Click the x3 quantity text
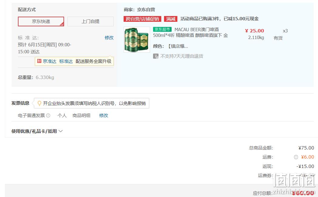This screenshot has width=318, height=197. [x=285, y=31]
